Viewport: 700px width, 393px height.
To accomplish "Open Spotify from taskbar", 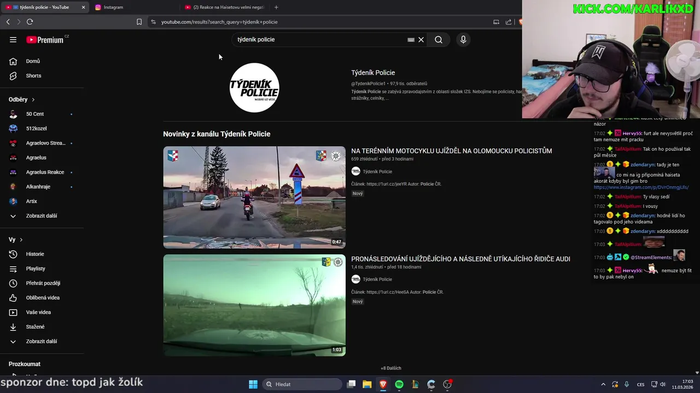I will click(x=399, y=384).
